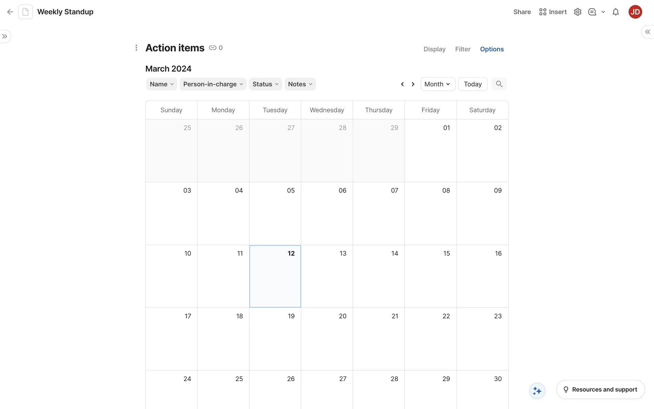654x409 pixels.
Task: Go to the previous month
Action: [x=402, y=84]
